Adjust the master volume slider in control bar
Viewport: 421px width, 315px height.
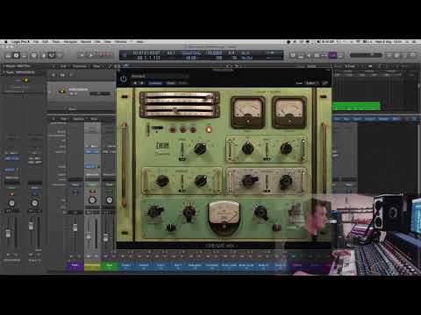(366, 55)
